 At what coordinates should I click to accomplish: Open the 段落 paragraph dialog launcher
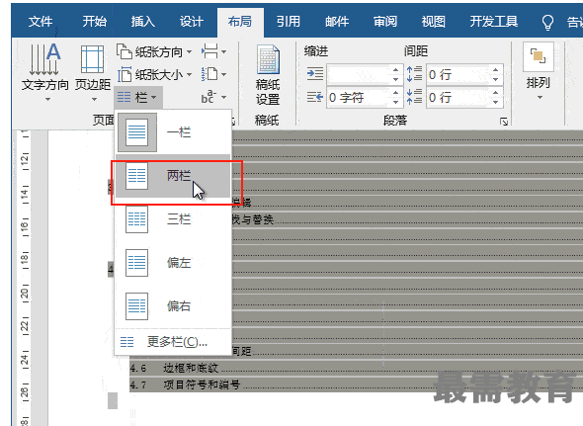[504, 122]
